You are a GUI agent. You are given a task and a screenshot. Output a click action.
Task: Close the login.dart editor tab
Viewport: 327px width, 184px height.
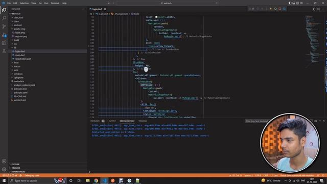105,9
